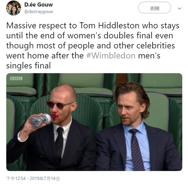The image size is (188, 184).
Task: Open the attached Wimbledon photo
Action: click(94, 122)
